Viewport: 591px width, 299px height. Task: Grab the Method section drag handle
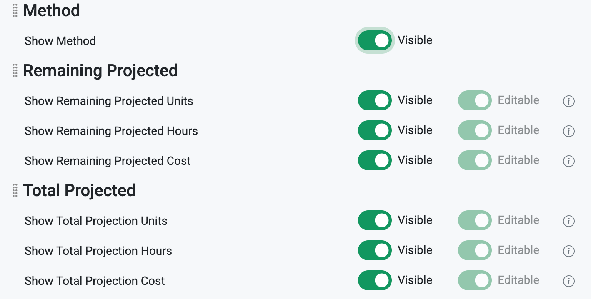click(15, 10)
